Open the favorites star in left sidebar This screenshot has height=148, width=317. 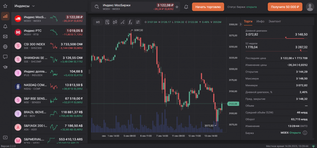tap(5, 6)
